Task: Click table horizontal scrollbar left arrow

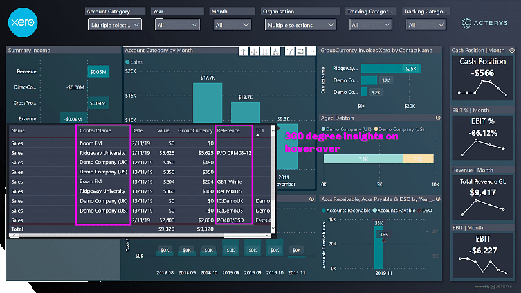Action: 14,235
